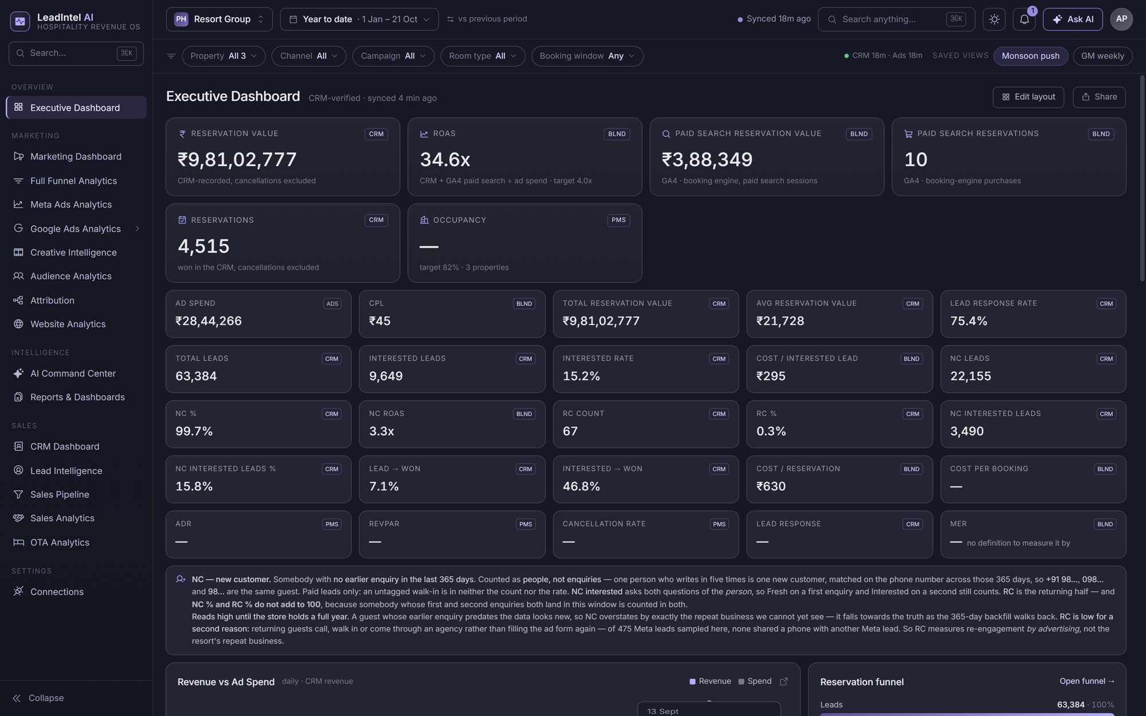Click the LeadIntel AI logo icon
Viewport: 1146px width, 716px height.
(x=20, y=21)
